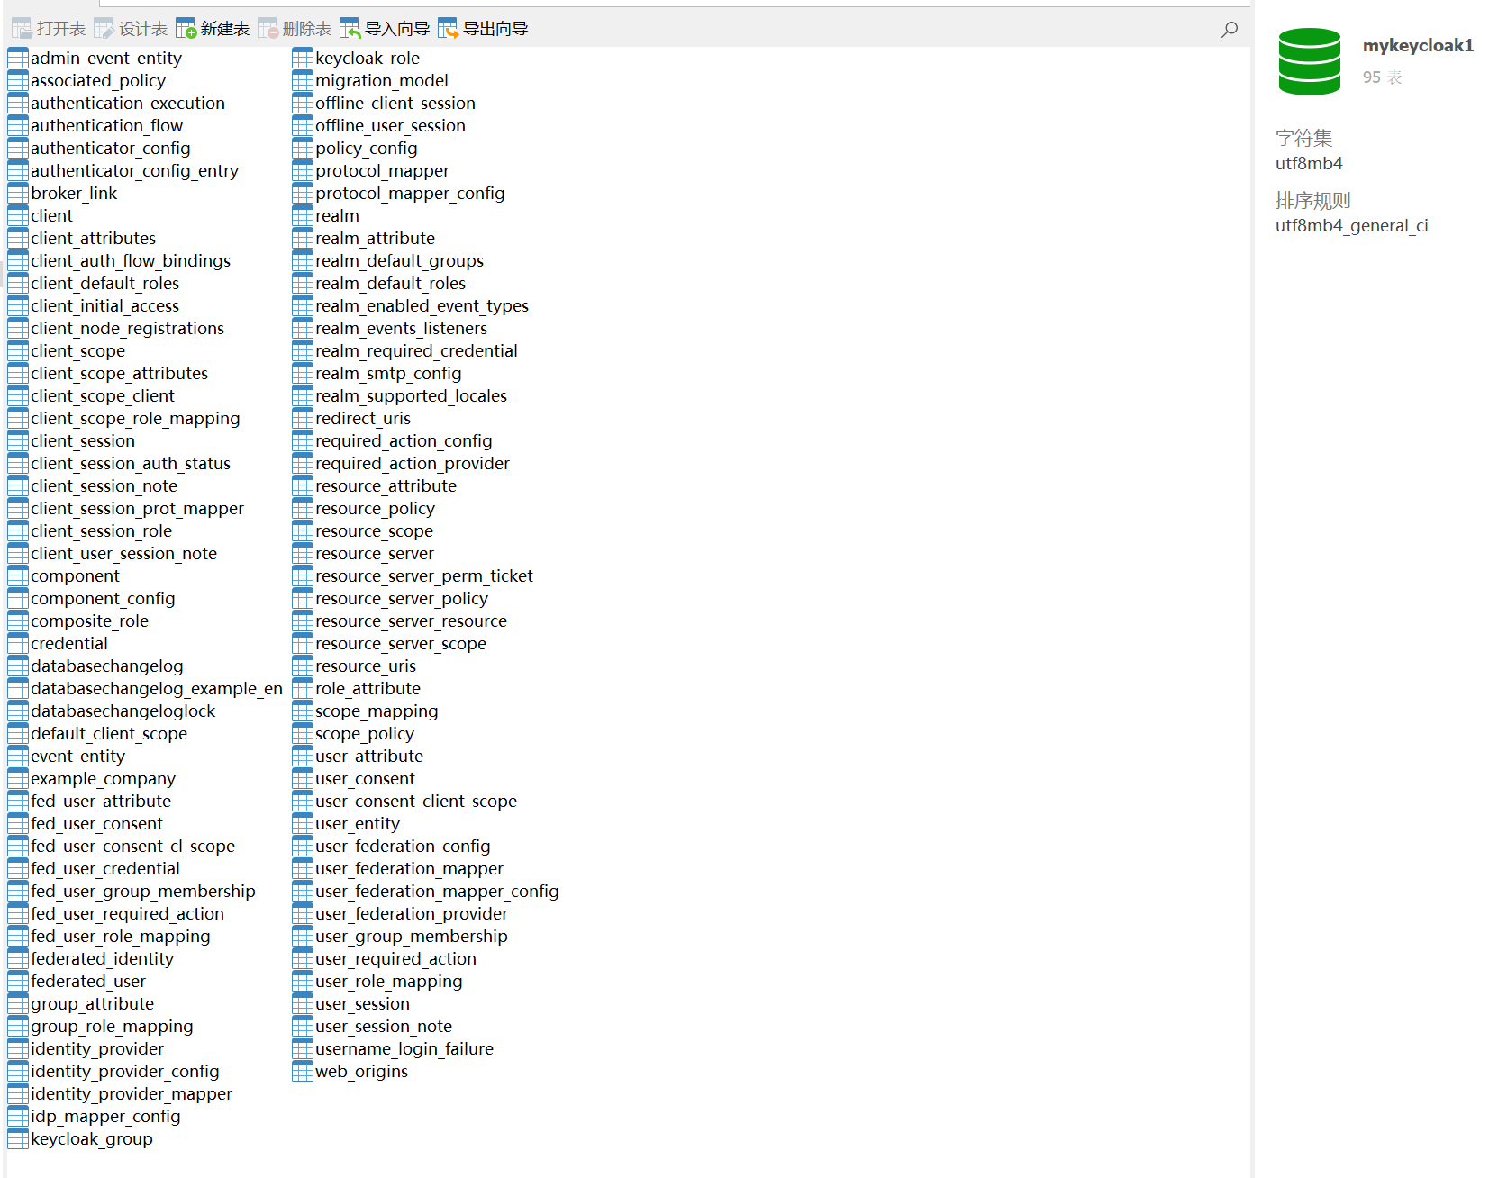
Task: Click the table icon next to component
Action: tap(18, 576)
